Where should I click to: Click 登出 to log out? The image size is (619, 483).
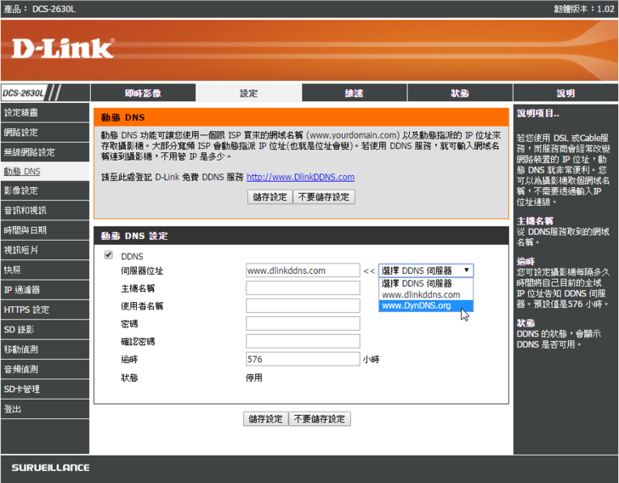(12, 409)
